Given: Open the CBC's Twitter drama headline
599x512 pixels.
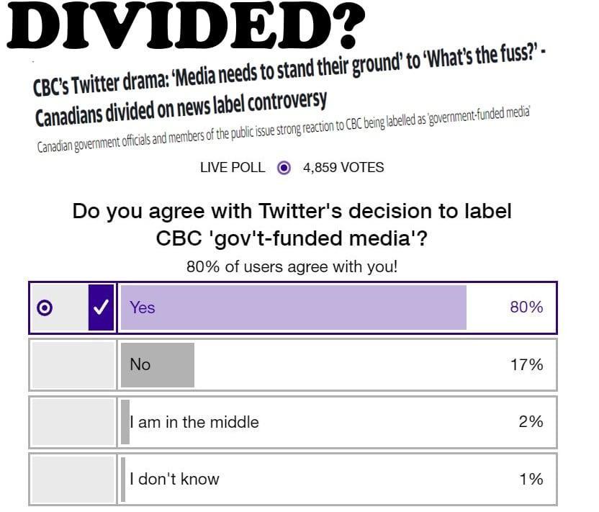Looking at the screenshot, I should (x=289, y=72).
